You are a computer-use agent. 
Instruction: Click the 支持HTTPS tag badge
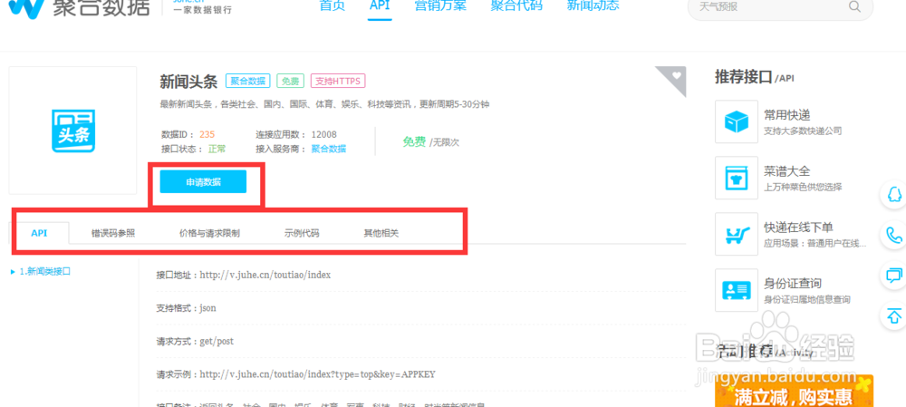[x=338, y=81]
